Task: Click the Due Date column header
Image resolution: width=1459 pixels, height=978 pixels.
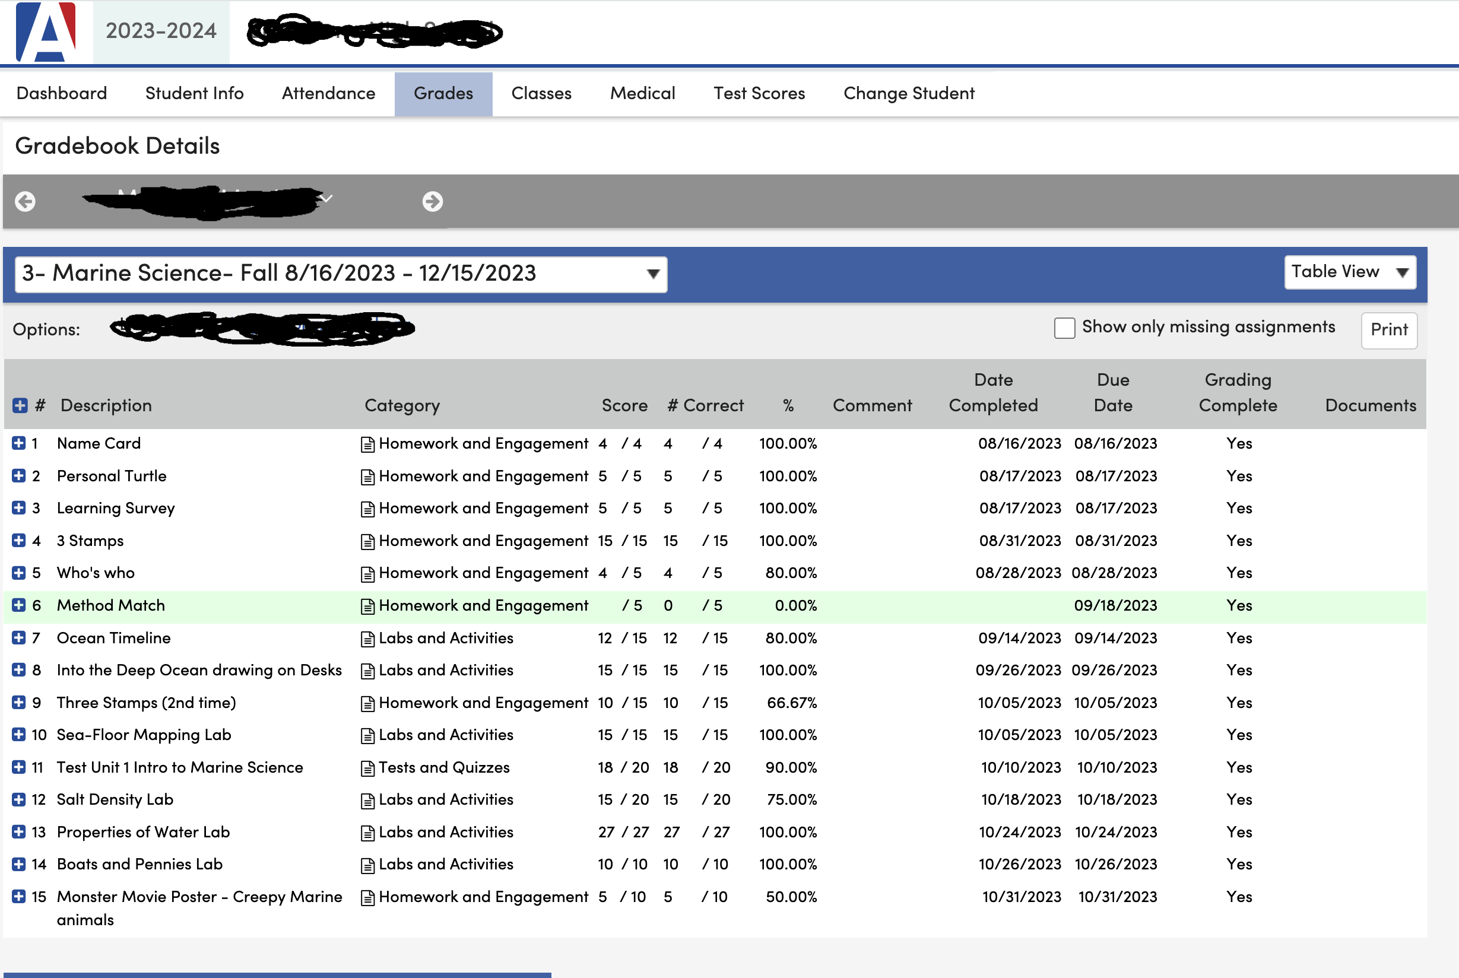Action: [1113, 392]
